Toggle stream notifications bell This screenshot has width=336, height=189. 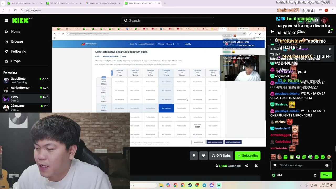click(x=194, y=156)
